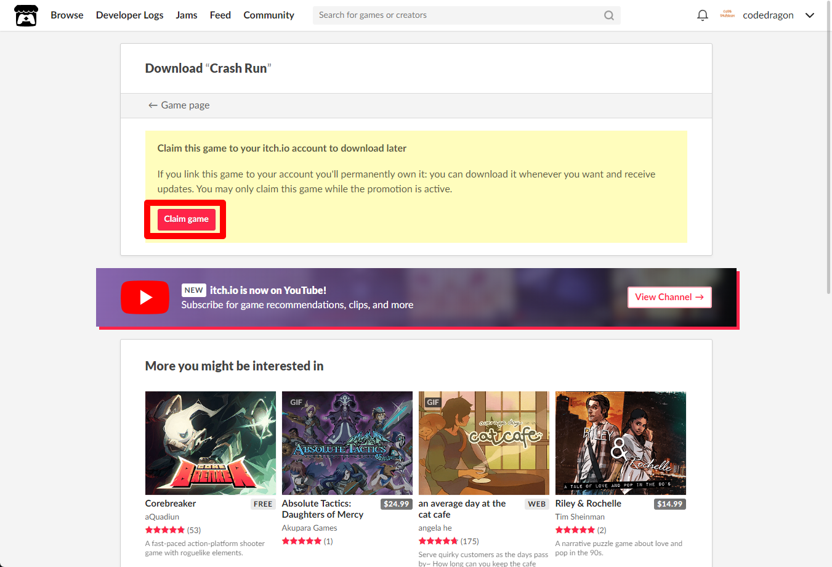Visit aQuadiun creator page
This screenshot has height=567, width=832.
[x=162, y=517]
